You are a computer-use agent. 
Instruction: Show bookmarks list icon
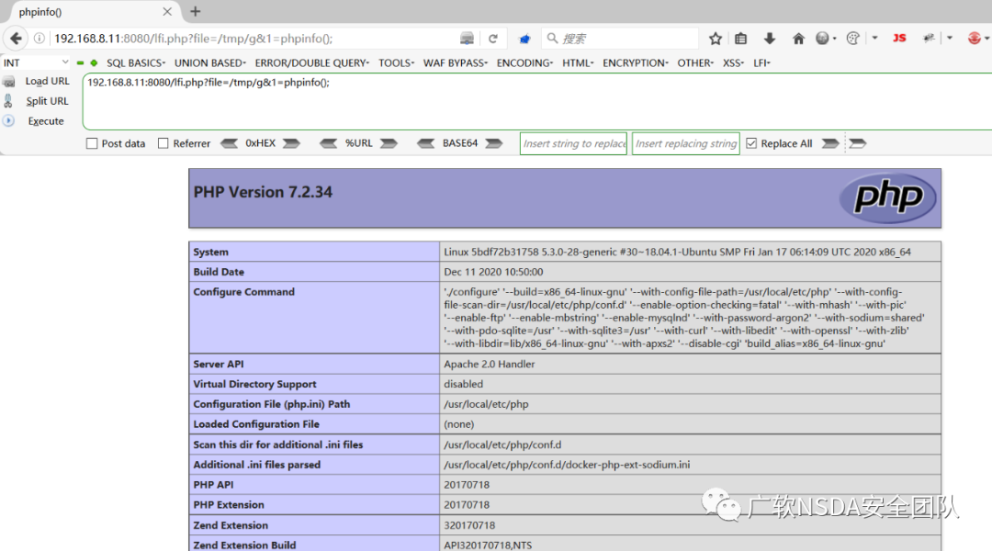click(741, 39)
